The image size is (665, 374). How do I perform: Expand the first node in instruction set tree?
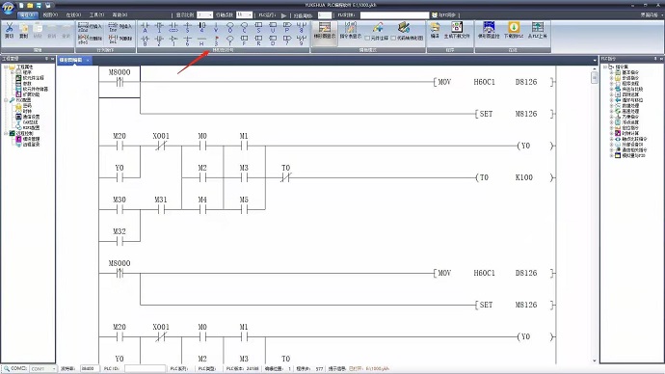click(611, 72)
